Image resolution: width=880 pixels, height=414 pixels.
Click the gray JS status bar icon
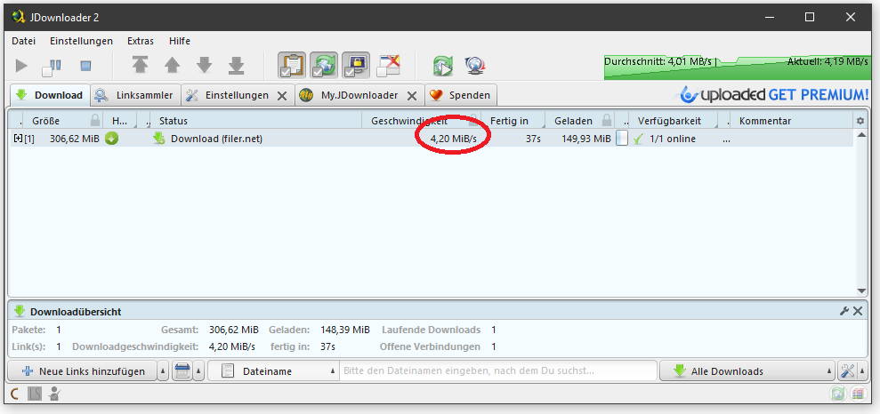35,394
